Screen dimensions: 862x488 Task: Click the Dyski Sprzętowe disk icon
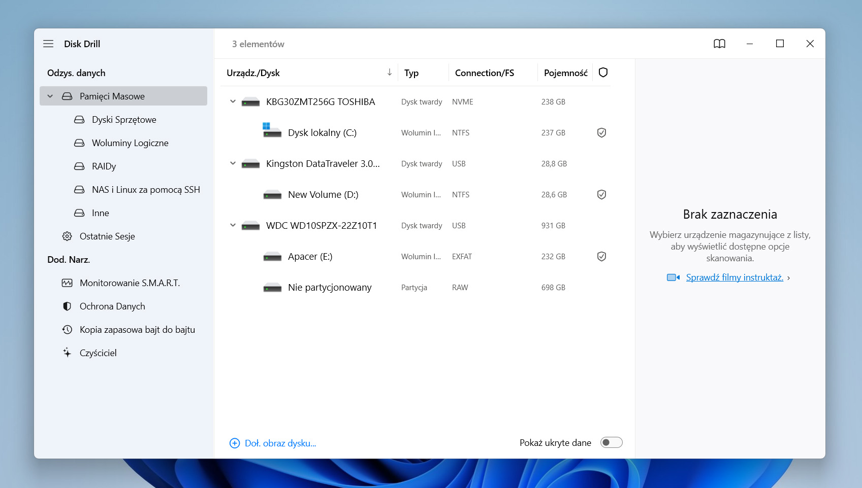[79, 120]
